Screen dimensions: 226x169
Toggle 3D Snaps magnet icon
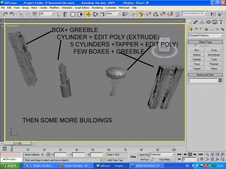[x=148, y=14]
